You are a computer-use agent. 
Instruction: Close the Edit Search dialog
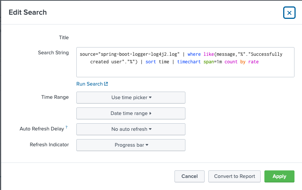point(289,13)
